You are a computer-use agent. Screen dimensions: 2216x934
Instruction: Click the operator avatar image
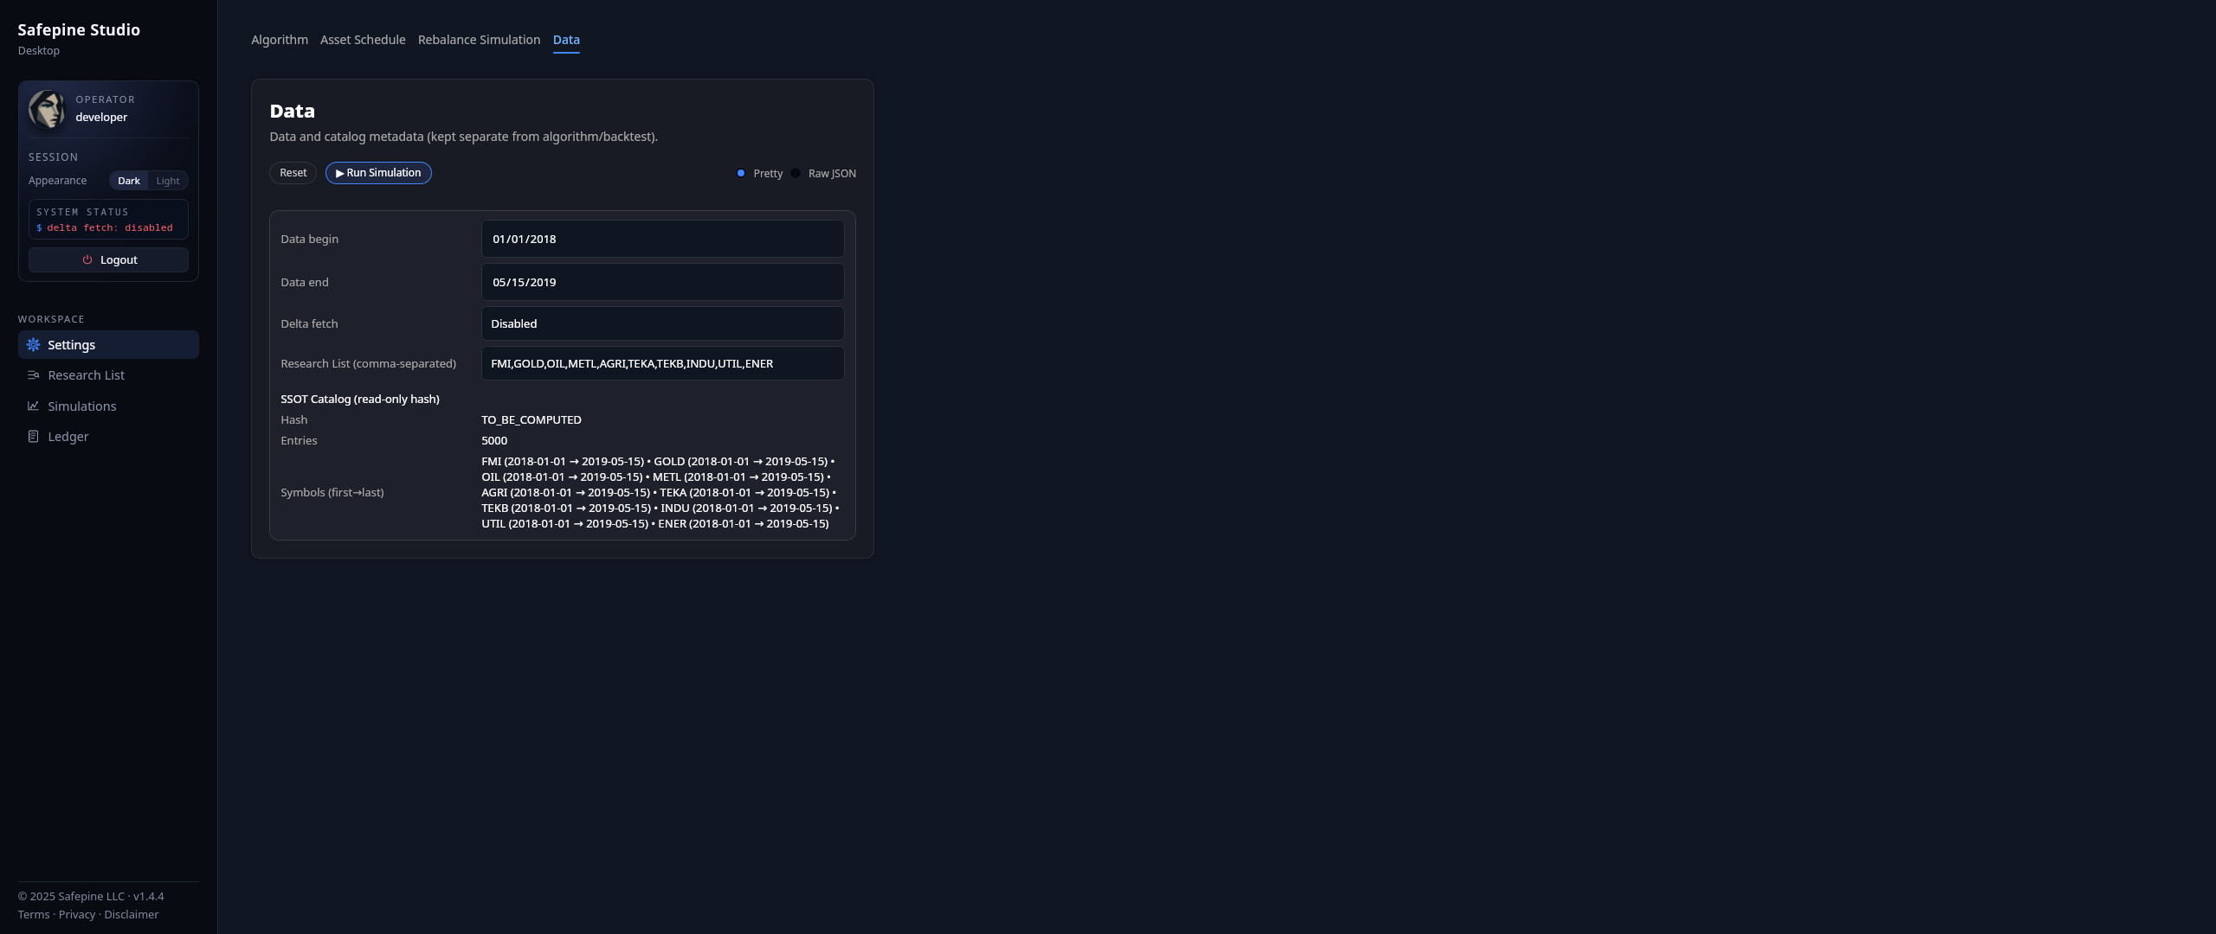point(48,110)
